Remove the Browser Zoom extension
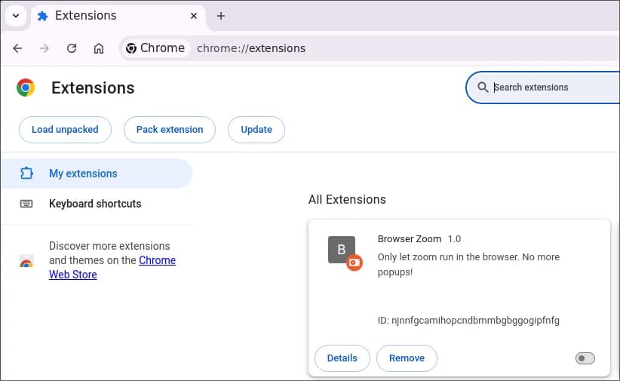This screenshot has height=381, width=620. [407, 358]
